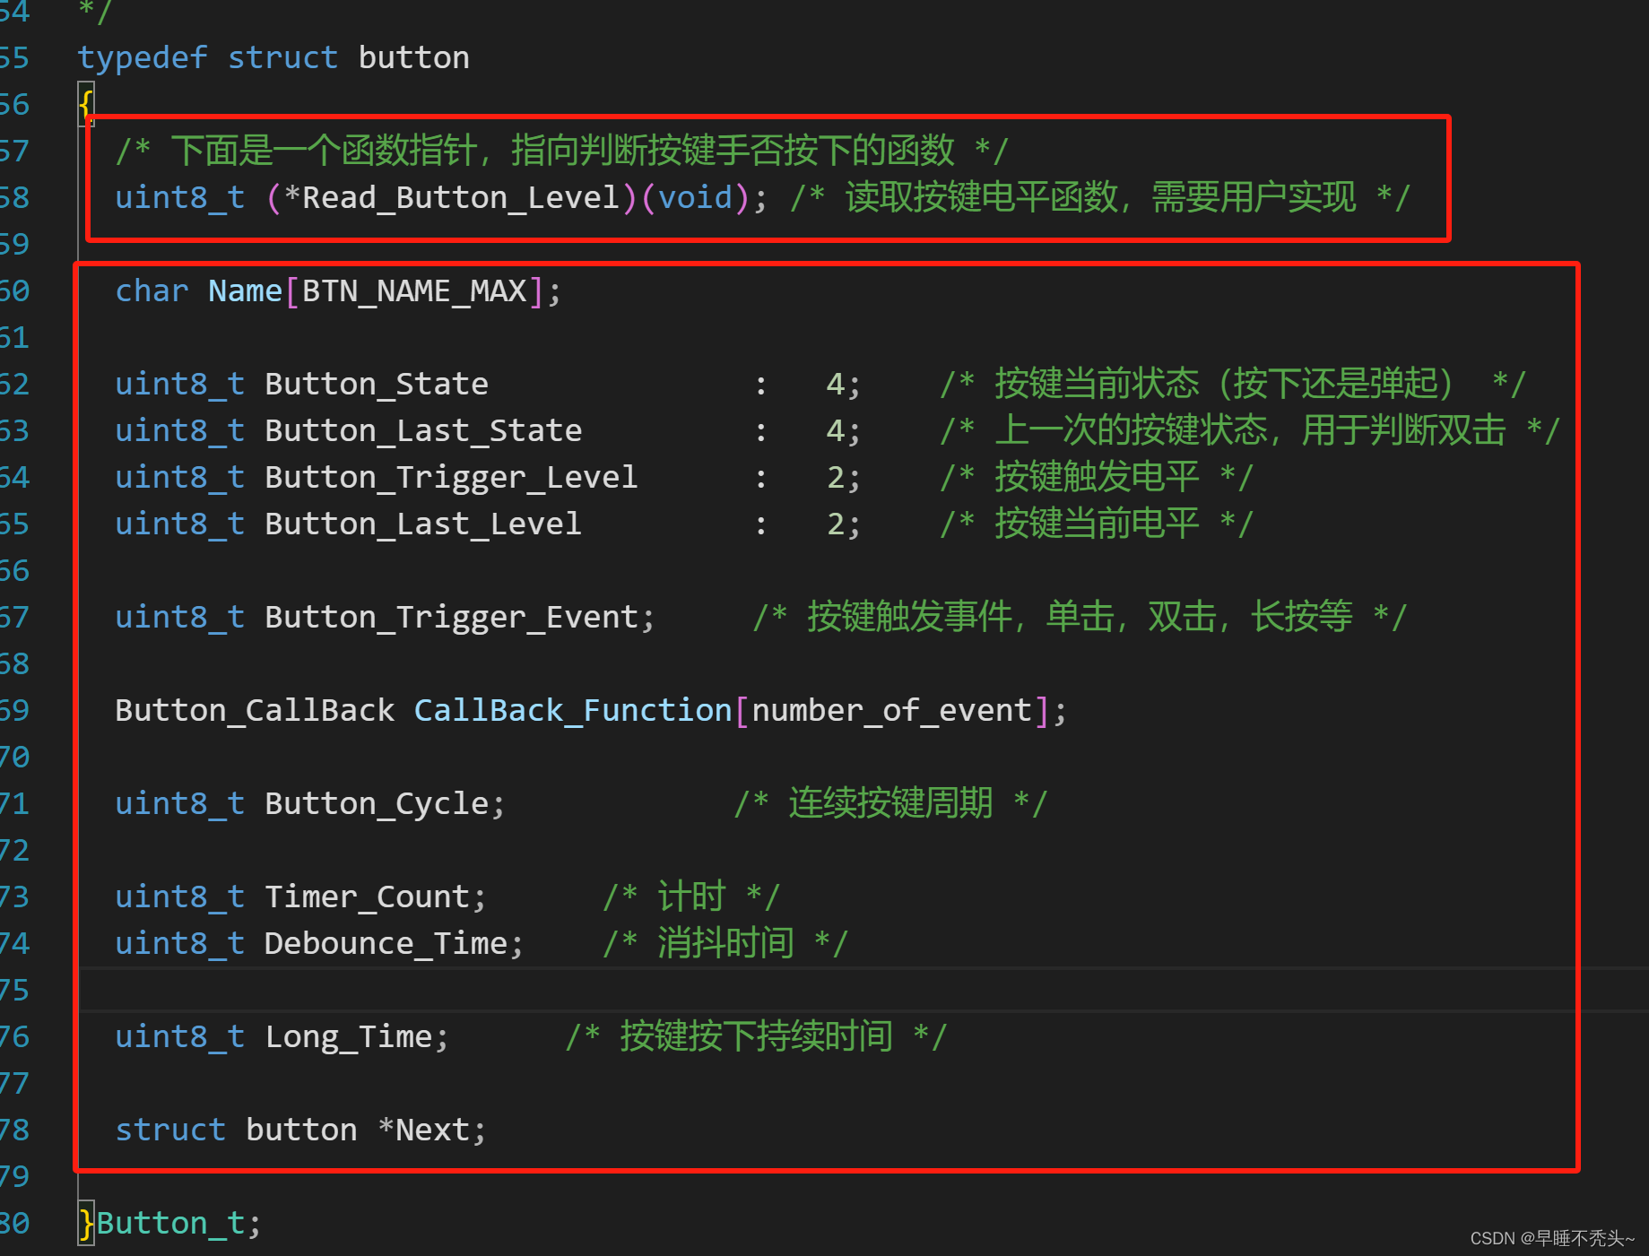Click the 'Button_Trigger_Event' field name
1649x1256 pixels.
(x=451, y=618)
